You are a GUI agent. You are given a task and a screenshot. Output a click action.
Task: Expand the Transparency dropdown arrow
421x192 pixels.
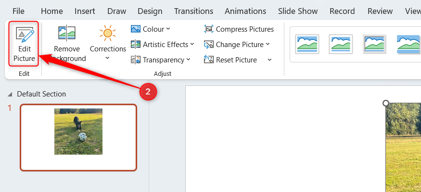188,60
